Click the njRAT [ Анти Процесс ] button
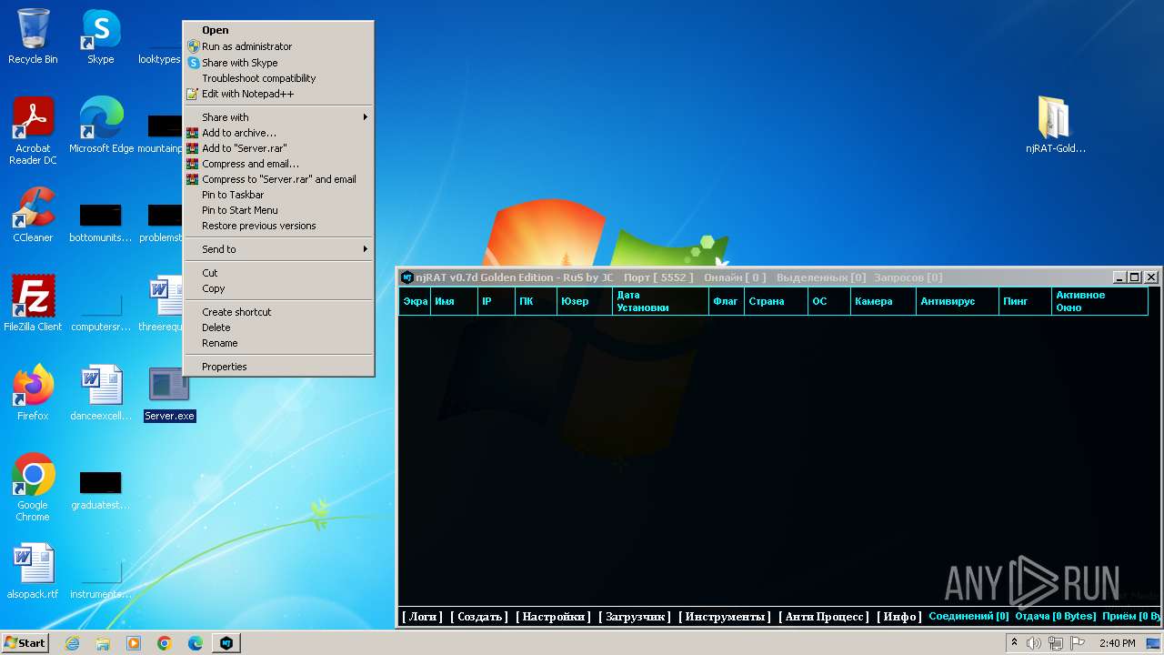 click(x=824, y=617)
